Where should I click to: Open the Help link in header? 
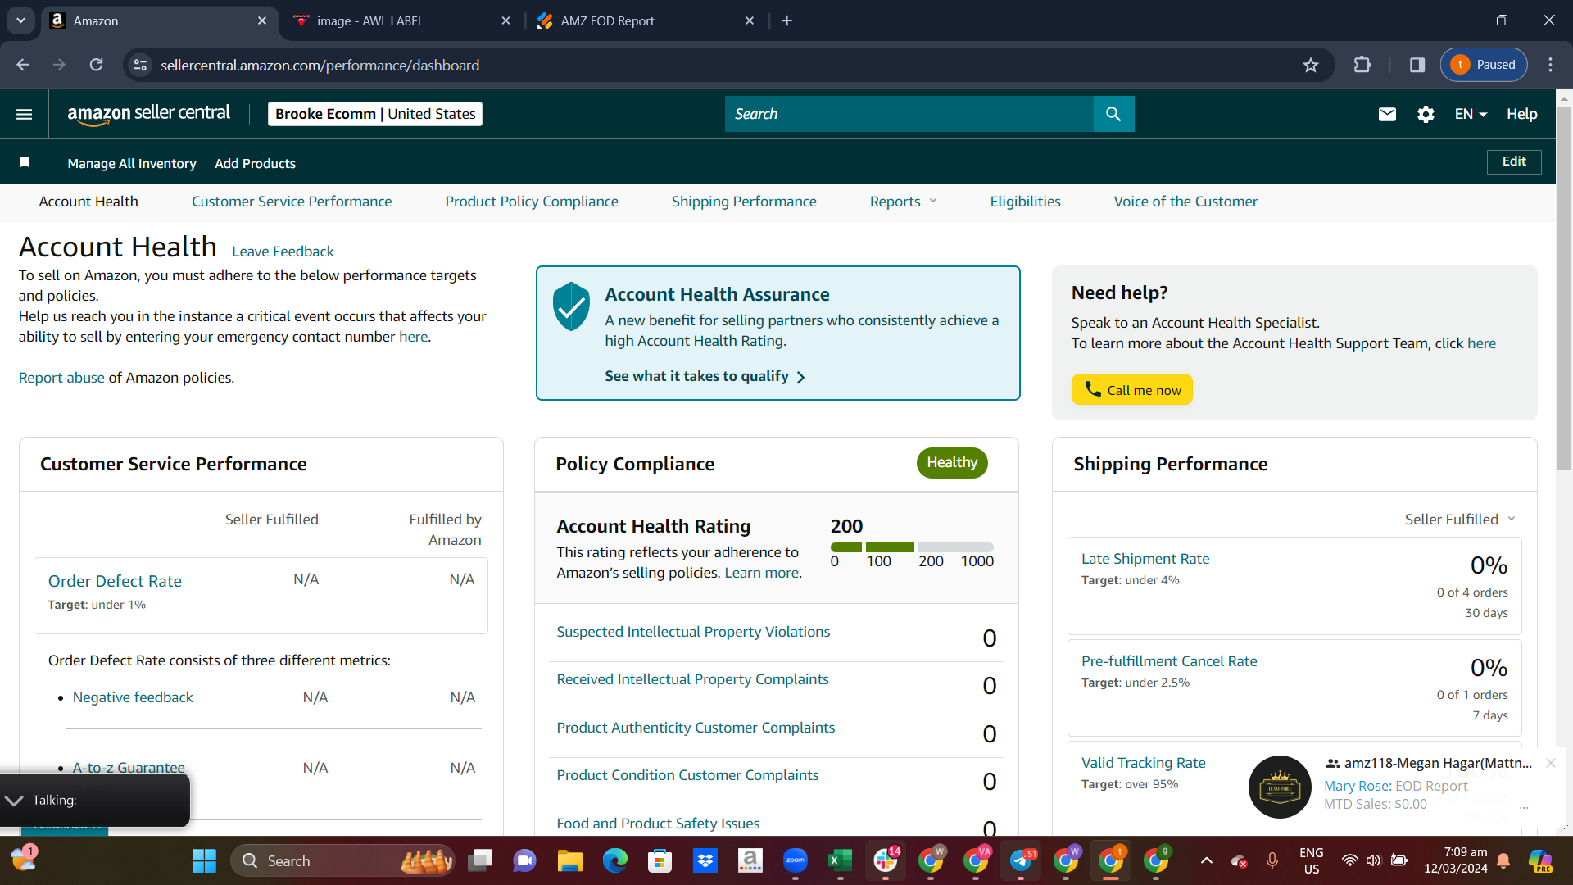tap(1522, 114)
